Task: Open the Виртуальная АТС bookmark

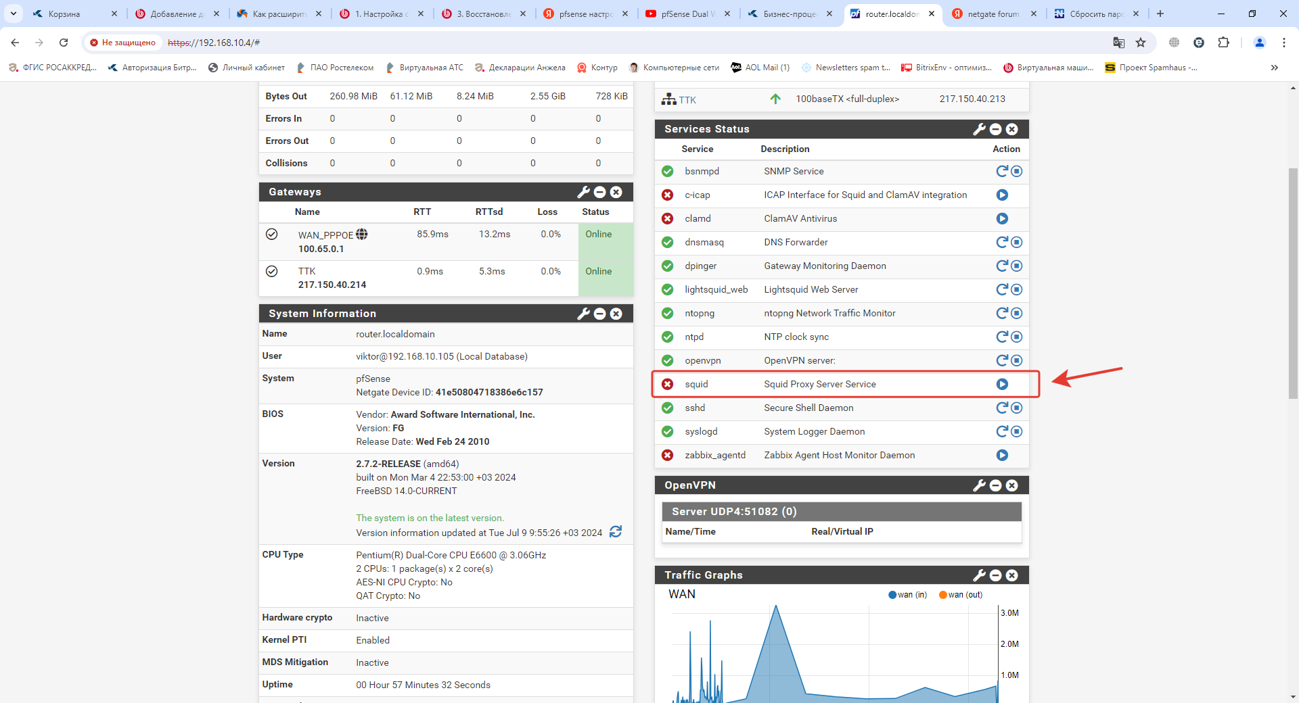Action: (x=424, y=68)
